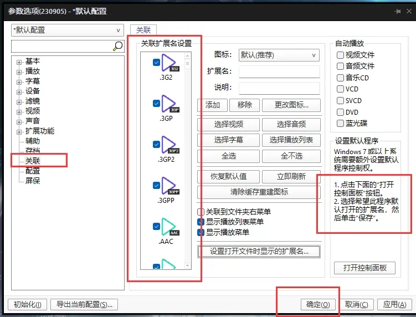The image size is (416, 317).
Task: Click the extension list scrollbar down arrow
Action: click(188, 266)
